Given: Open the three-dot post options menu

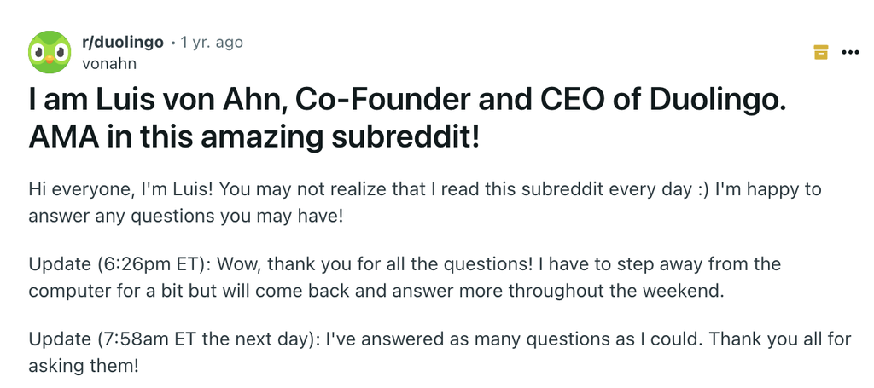Looking at the screenshot, I should click(x=850, y=52).
